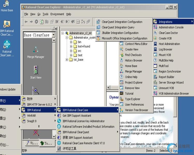Open Context Menu Editor
This screenshot has height=155, width=194.
[136, 44]
